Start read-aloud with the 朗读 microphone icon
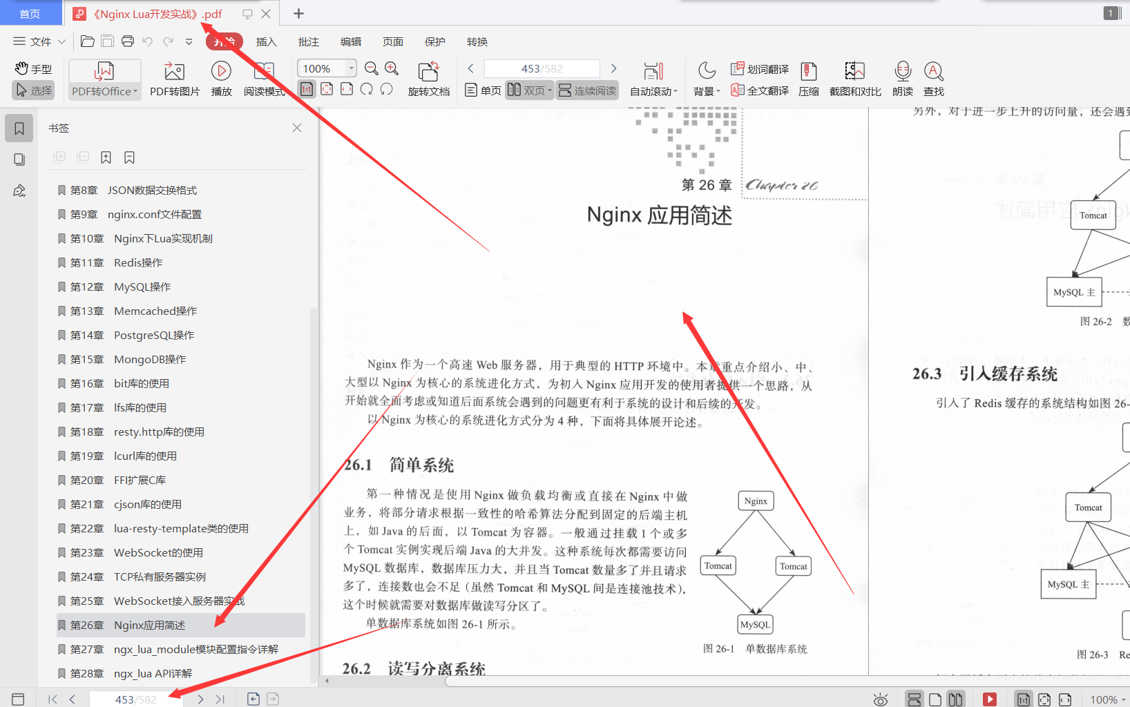 [x=902, y=78]
